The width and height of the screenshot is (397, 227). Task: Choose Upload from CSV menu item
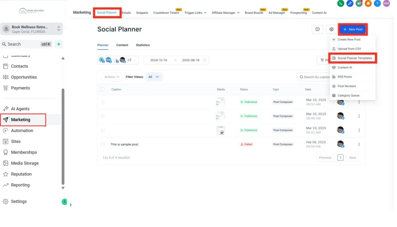tap(352, 49)
